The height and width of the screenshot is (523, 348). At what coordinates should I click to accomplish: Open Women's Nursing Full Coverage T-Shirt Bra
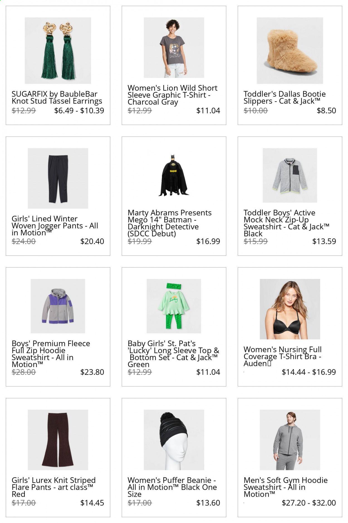coord(283,356)
